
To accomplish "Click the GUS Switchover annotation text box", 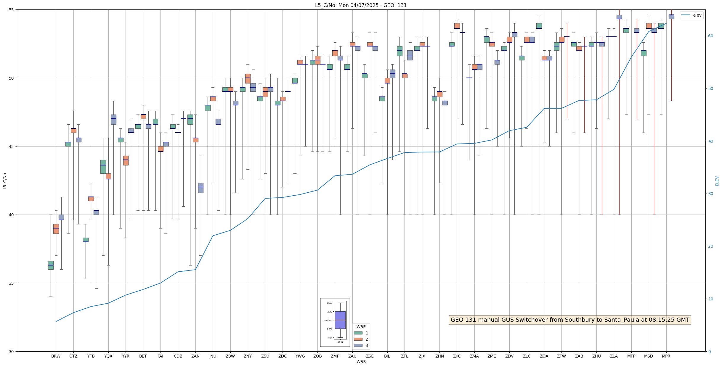I will pos(570,320).
